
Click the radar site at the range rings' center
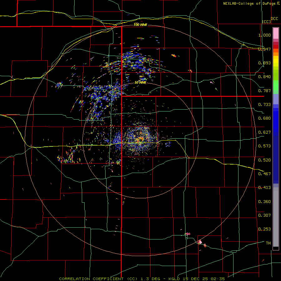140,140
